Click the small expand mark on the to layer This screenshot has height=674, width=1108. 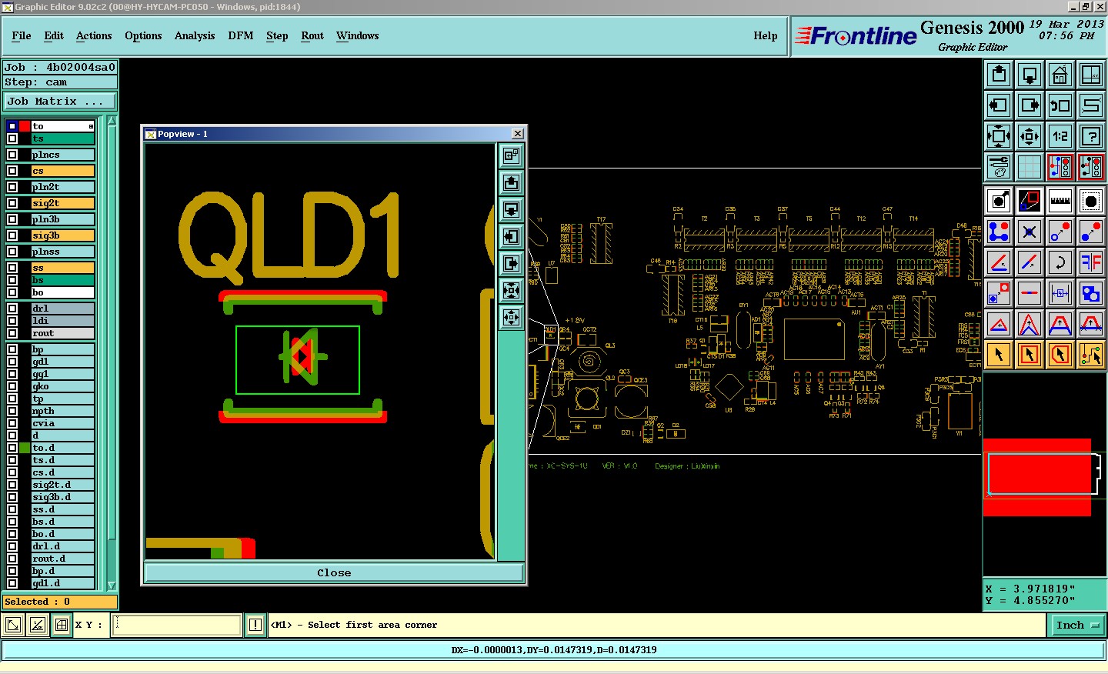(x=91, y=126)
